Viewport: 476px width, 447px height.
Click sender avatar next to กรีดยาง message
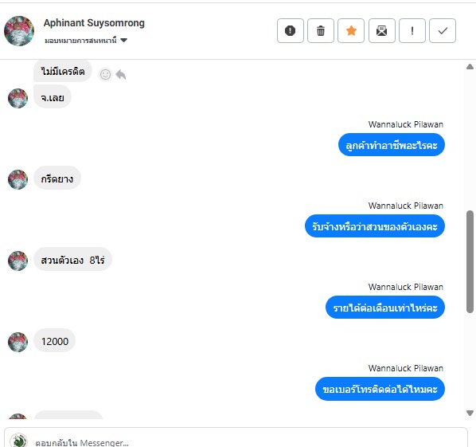18,179
